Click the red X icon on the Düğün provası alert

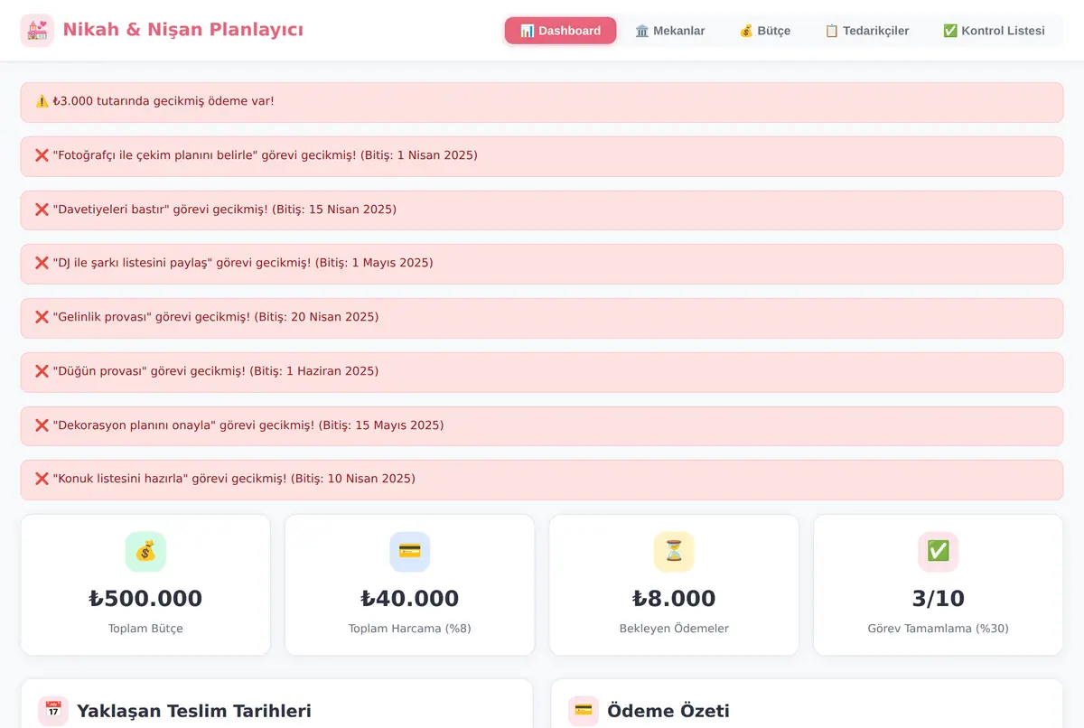[42, 371]
